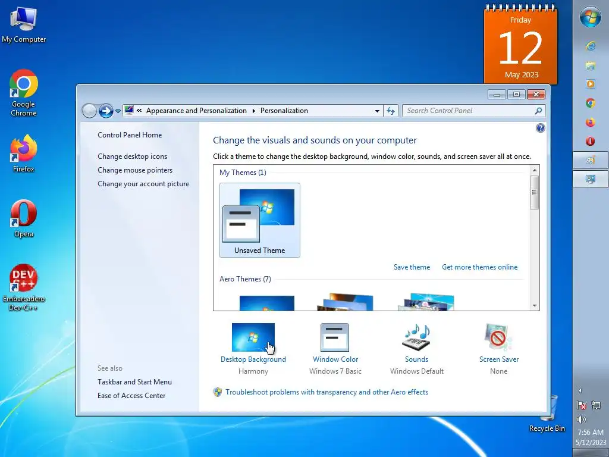This screenshot has height=457, width=609.
Task: Open the Opera desktop shortcut
Action: click(x=24, y=218)
